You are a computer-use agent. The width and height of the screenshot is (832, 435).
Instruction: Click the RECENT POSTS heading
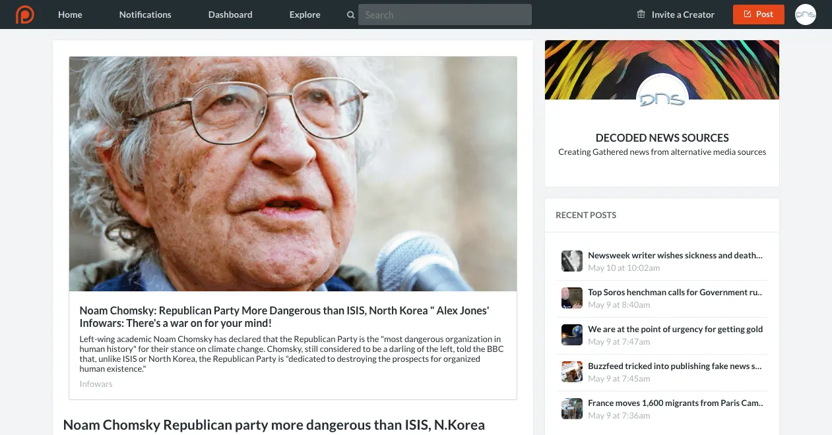(586, 215)
